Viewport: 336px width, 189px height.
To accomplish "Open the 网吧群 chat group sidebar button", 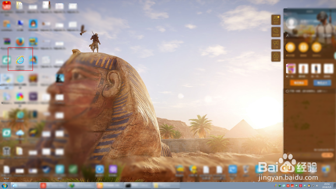I will point(276,32).
